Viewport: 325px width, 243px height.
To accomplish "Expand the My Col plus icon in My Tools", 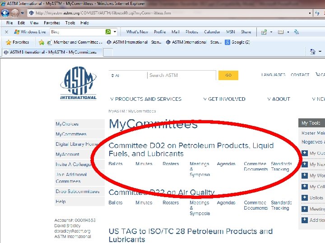I will (305, 186).
